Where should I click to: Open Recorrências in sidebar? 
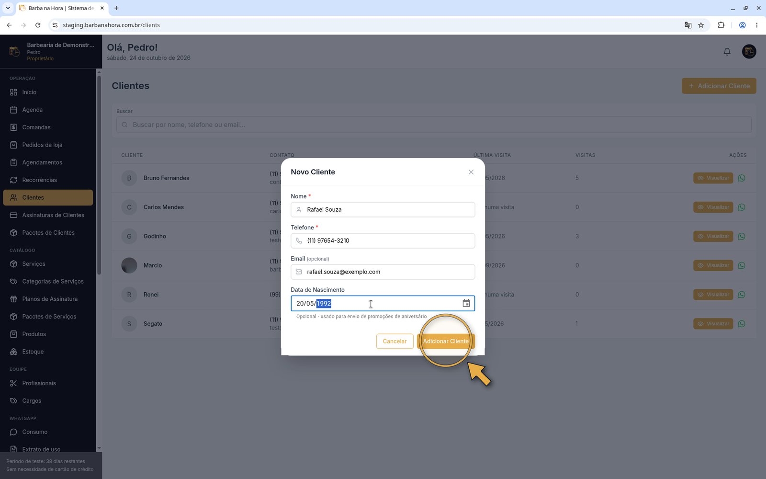[48, 180]
